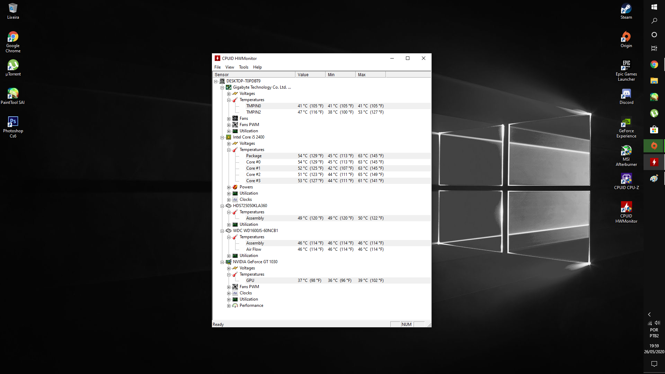Open the notification center icon
The height and width of the screenshot is (374, 665).
(x=654, y=364)
